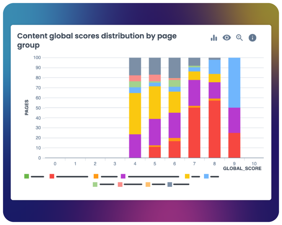
Task: Select the pink legend swatch
Action: coord(120,184)
